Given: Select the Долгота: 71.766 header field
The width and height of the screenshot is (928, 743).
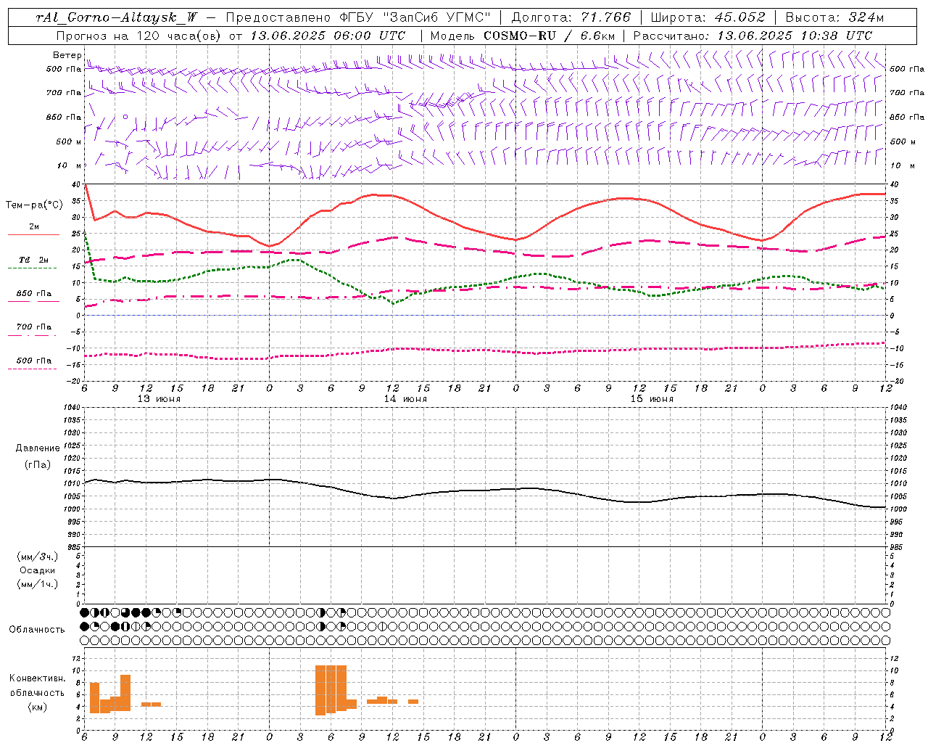Looking at the screenshot, I should [x=571, y=17].
